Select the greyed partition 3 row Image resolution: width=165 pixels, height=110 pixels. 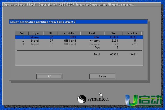tap(79, 44)
